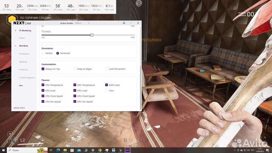Open the Windows action center
Image resolution: width=272 pixels, height=153 pixels.
click(x=267, y=150)
